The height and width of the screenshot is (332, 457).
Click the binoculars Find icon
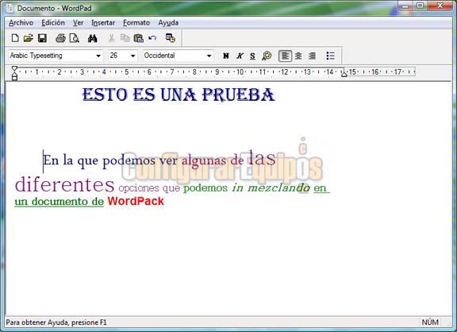[92, 38]
